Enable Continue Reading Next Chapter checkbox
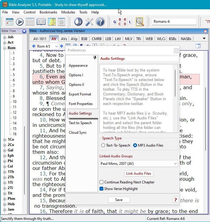 click(x=102, y=182)
